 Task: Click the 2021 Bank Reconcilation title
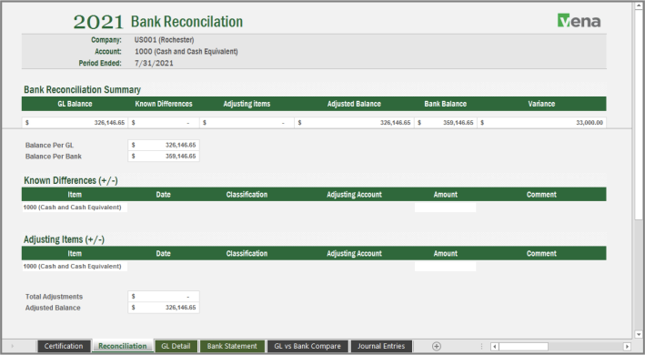[158, 21]
